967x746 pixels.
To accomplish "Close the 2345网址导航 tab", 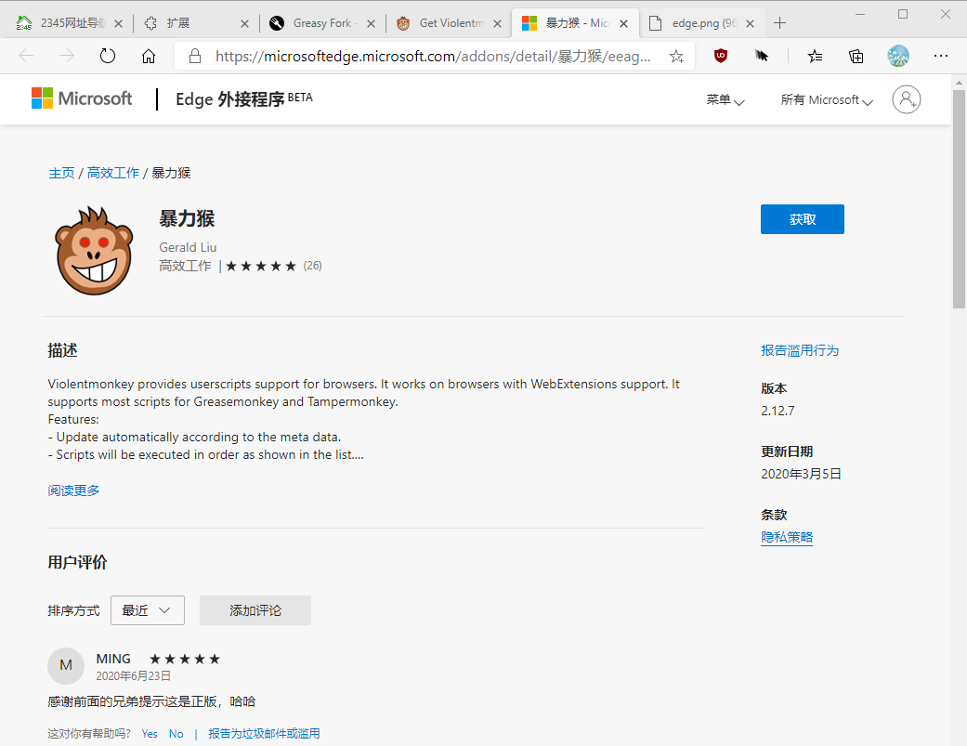I will 118,23.
